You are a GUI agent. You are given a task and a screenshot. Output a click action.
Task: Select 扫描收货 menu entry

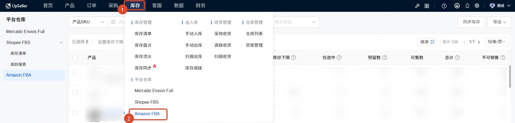pos(223,57)
